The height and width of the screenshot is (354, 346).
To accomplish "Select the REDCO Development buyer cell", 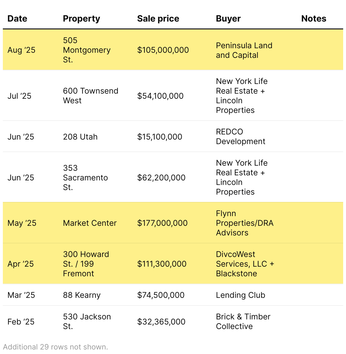I will pos(240,136).
